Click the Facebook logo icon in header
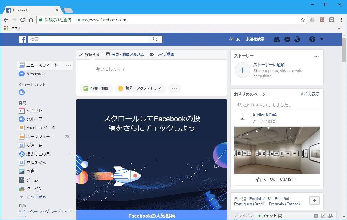 [x=22, y=39]
